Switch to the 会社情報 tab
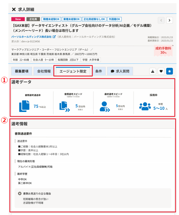The image size is (179, 215). pyautogui.click(x=44, y=71)
